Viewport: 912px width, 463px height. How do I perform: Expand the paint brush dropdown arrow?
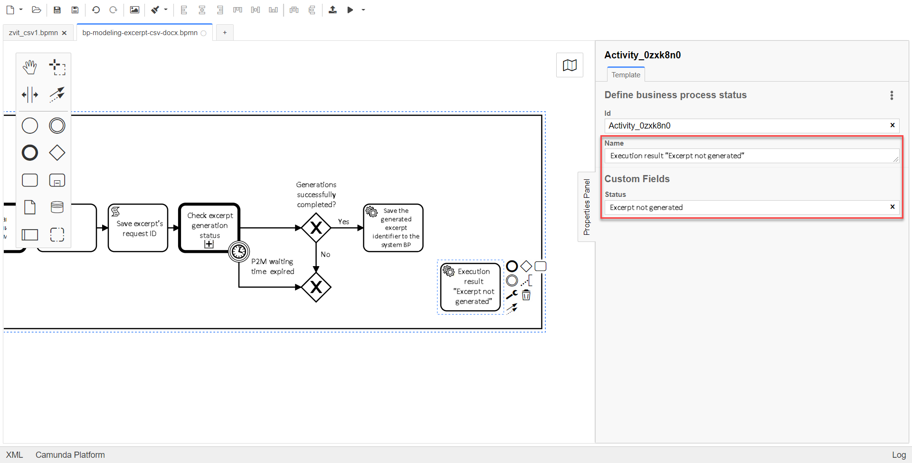pos(166,9)
